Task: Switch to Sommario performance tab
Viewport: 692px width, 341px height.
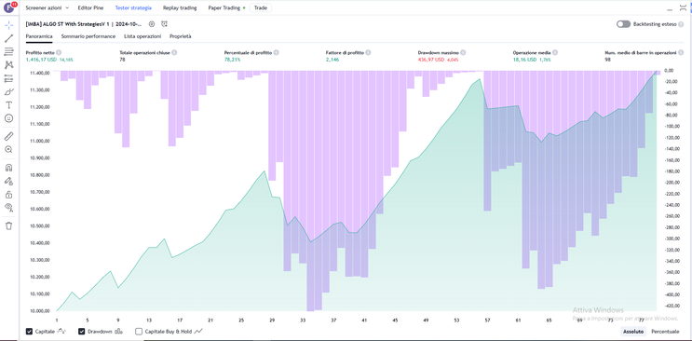Action: (88, 36)
